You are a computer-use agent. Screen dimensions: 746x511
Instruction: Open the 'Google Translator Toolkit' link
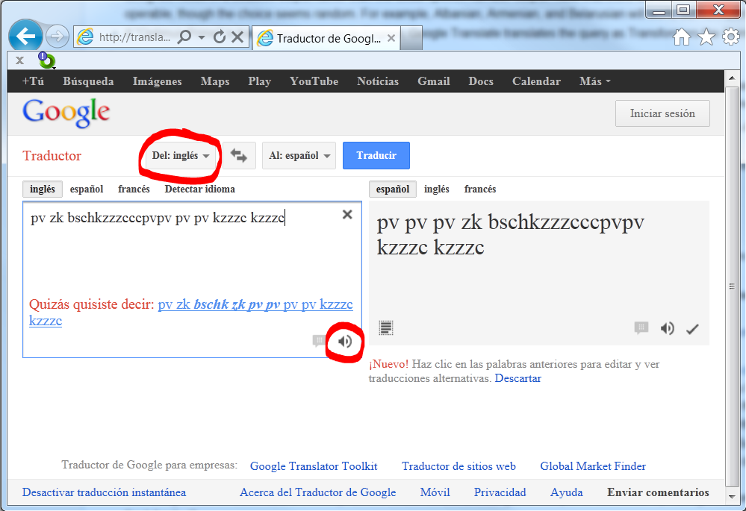click(314, 466)
